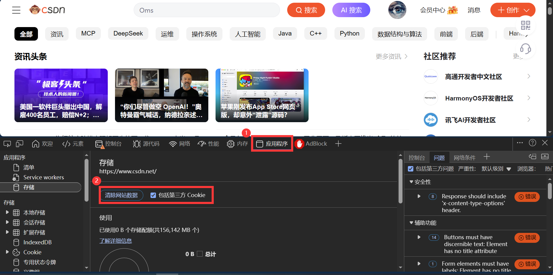The width and height of the screenshot is (553, 275).
Task: Open the hamburger menu icon top-left
Action: (16, 10)
